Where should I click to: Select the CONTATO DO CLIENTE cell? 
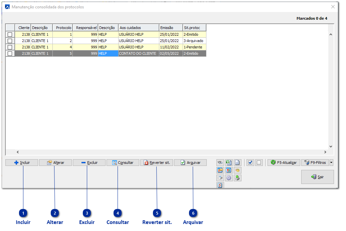(x=138, y=53)
